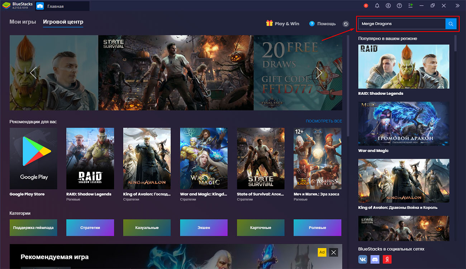Close the featured game ad
Screen dimensions: 466x269
tap(334, 252)
